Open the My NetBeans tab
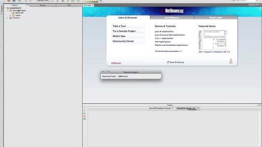The width and height of the screenshot is (262, 147). [172, 18]
